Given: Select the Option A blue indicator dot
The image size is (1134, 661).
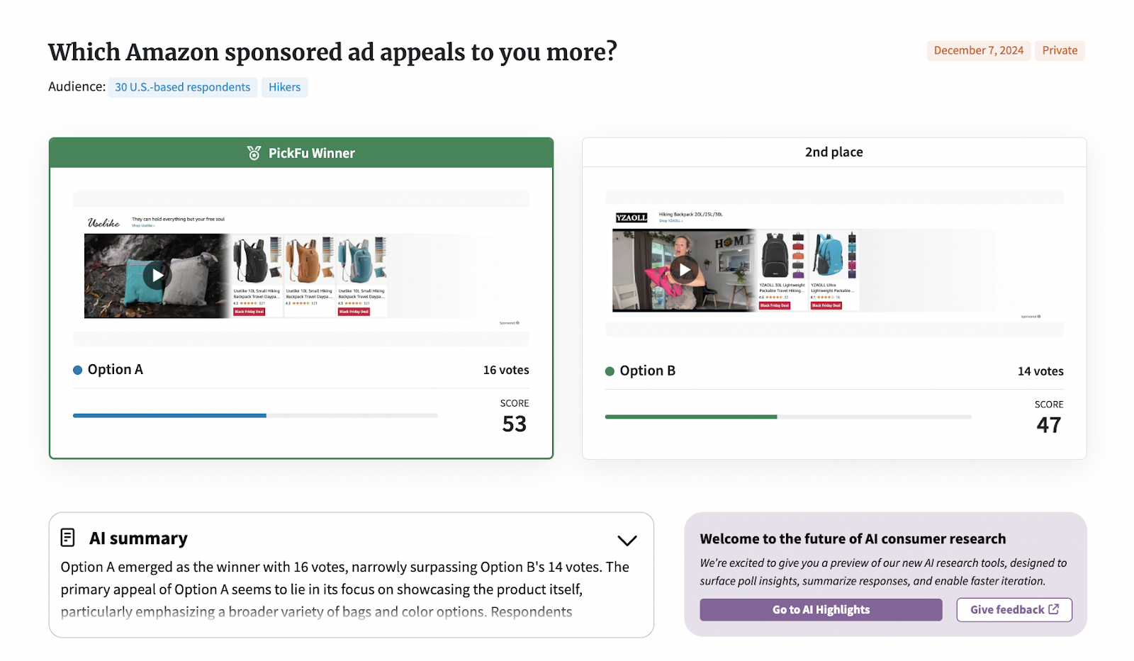Looking at the screenshot, I should pos(77,369).
